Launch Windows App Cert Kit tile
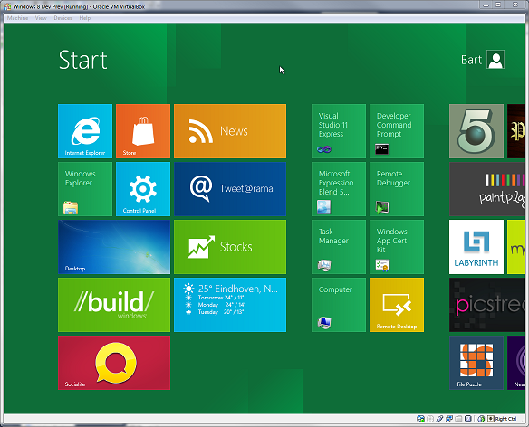This screenshot has width=529, height=427. [x=397, y=247]
